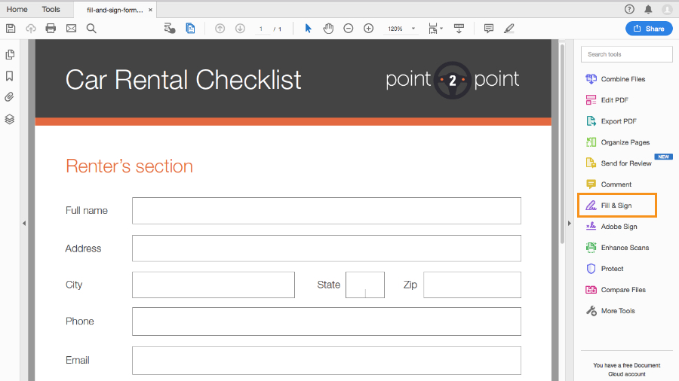
Task: Click the Full name input field
Action: coord(326,211)
